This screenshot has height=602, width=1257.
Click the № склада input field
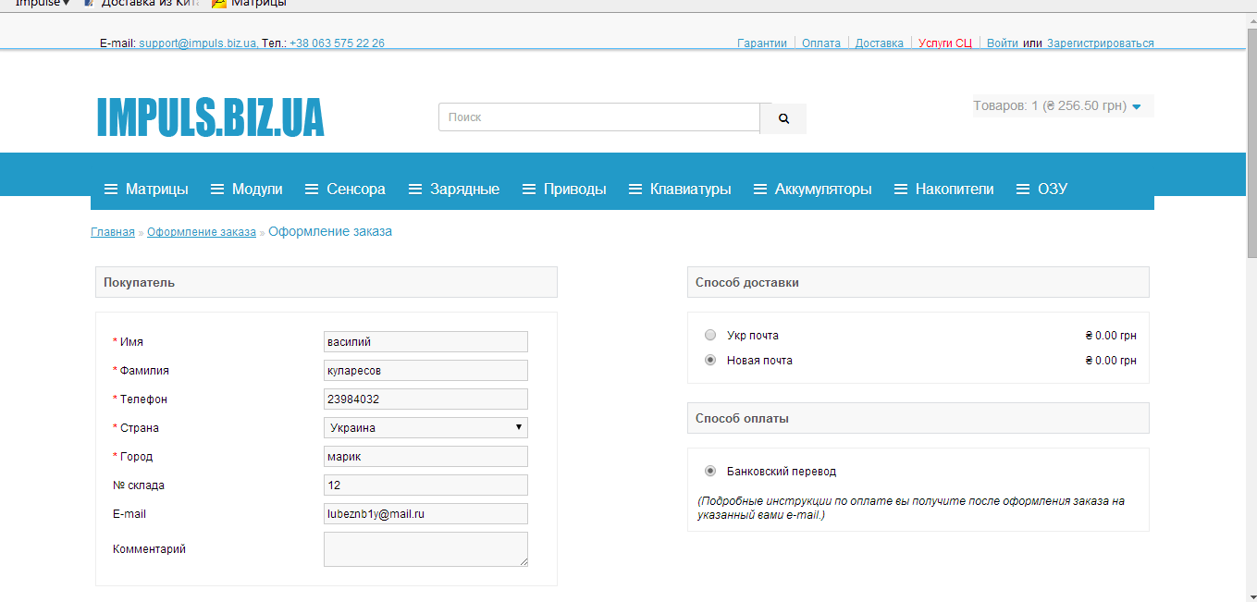[425, 485]
